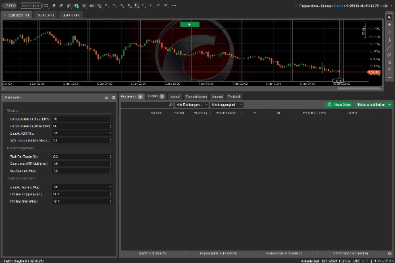Open the Backtesting tab
The width and height of the screenshot is (395, 263).
click(x=45, y=15)
